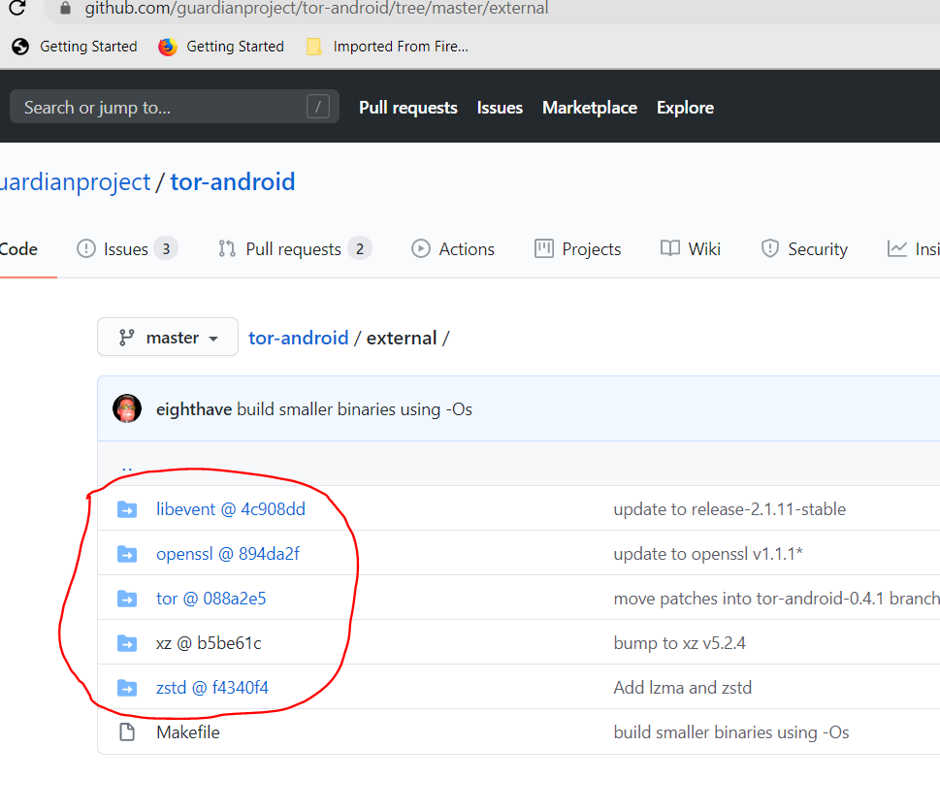
Task: Open the tor @ 088a2e5 submodule
Action: (211, 599)
